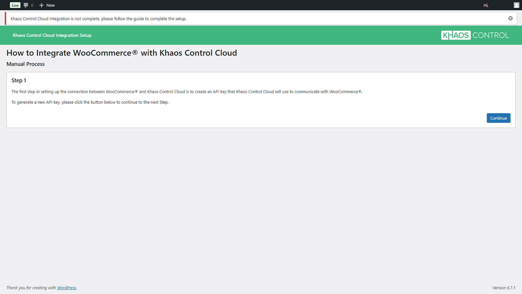Click the 'The first step in setting up' paragraph
The height and width of the screenshot is (294, 522).
(187, 92)
